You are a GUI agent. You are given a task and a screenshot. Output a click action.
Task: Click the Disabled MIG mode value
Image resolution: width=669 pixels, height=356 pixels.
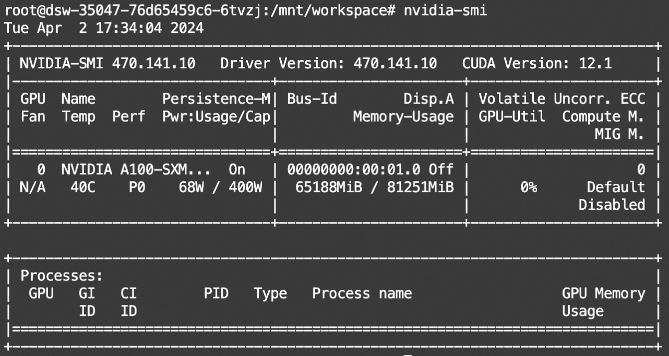pos(611,205)
